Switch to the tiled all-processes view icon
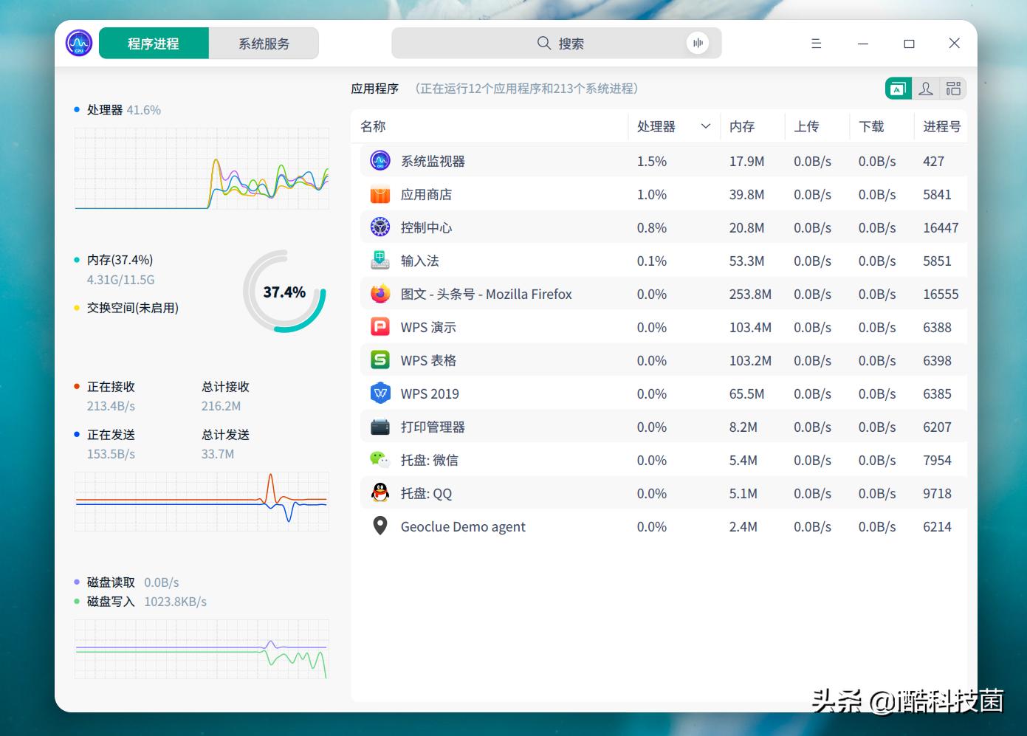This screenshot has height=736, width=1027. 953,88
